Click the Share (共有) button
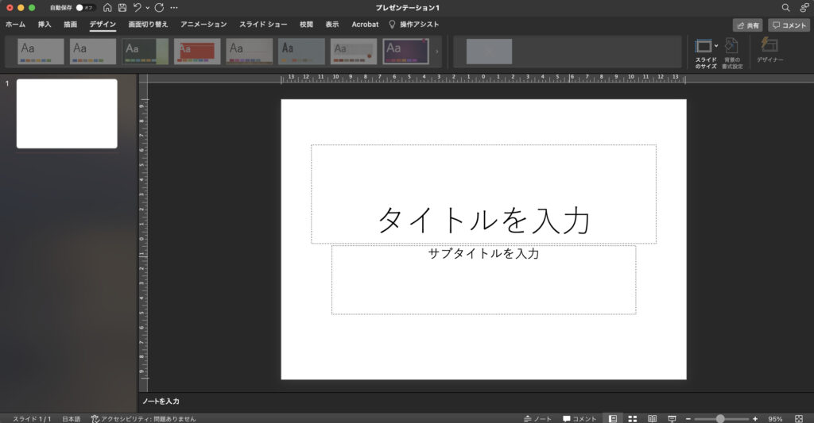Viewport: 814px width, 423px height. pyautogui.click(x=747, y=25)
